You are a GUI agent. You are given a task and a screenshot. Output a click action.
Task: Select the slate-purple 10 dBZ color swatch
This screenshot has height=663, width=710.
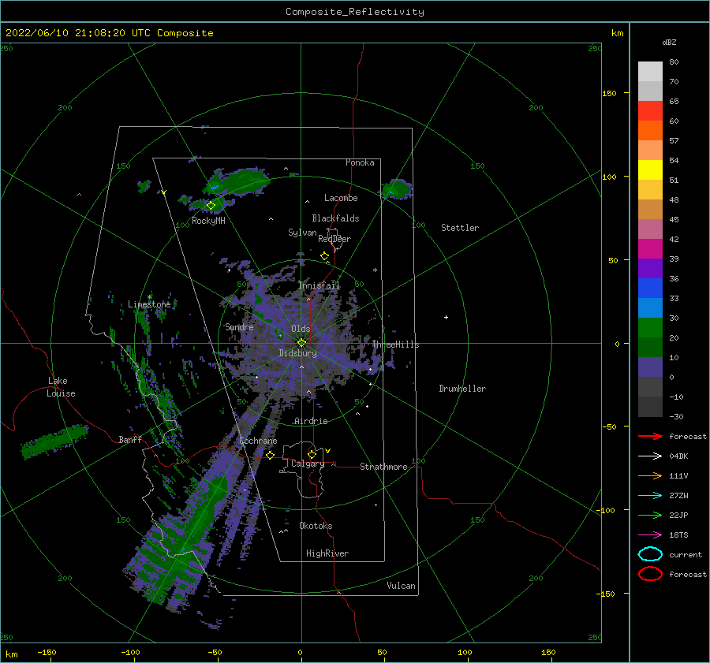650,367
